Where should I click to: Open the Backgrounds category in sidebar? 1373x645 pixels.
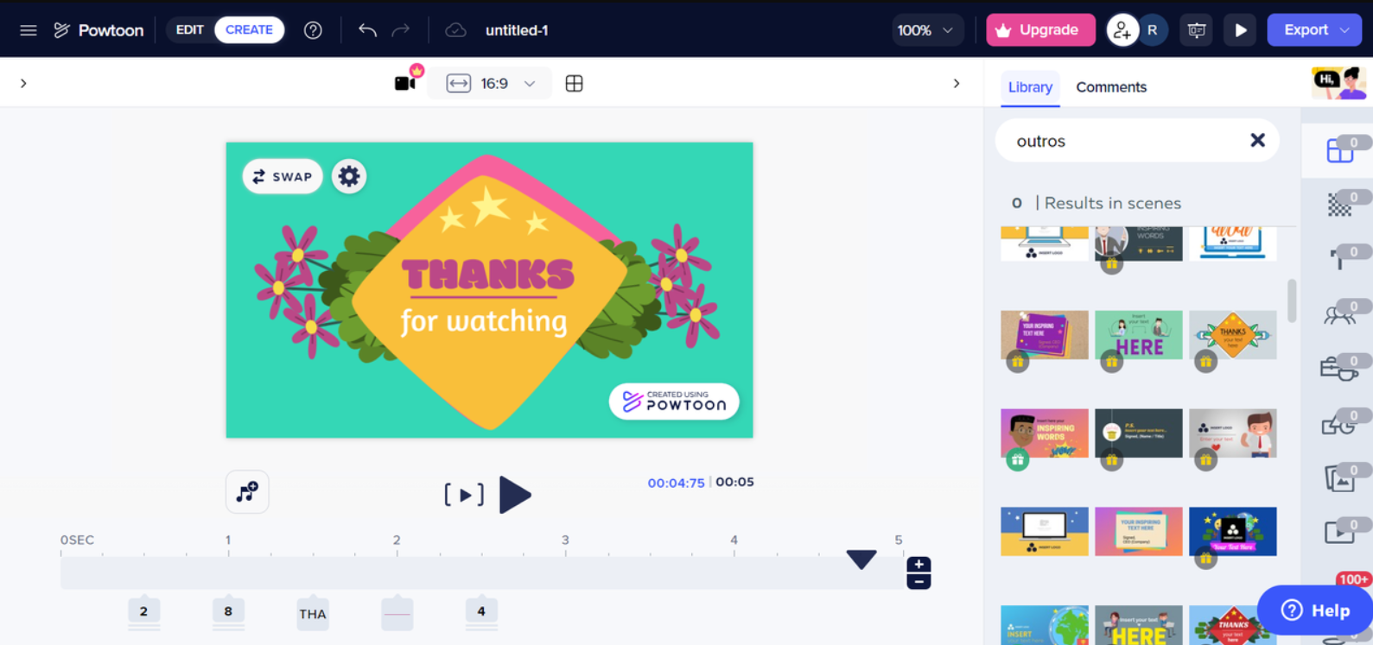(1340, 206)
